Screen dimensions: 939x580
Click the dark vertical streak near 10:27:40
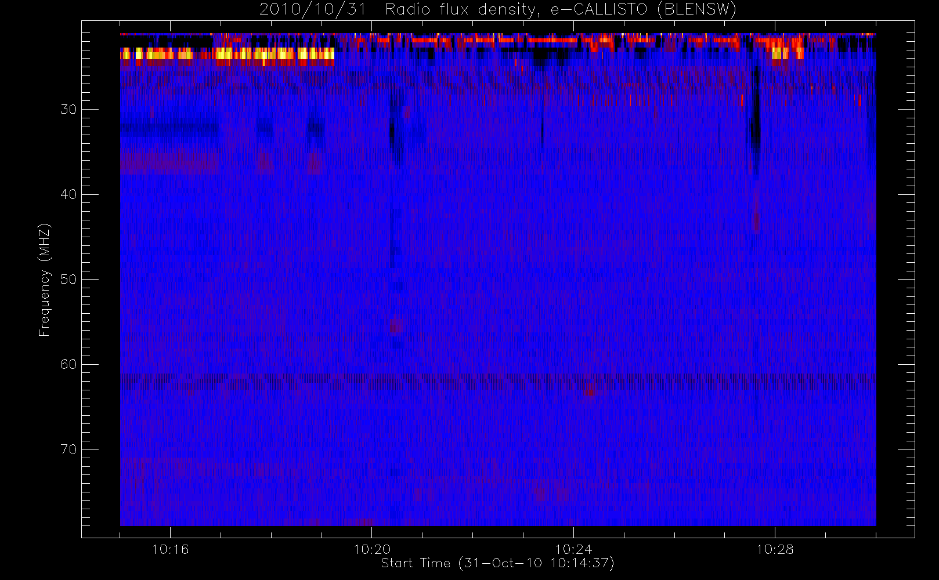(x=755, y=123)
